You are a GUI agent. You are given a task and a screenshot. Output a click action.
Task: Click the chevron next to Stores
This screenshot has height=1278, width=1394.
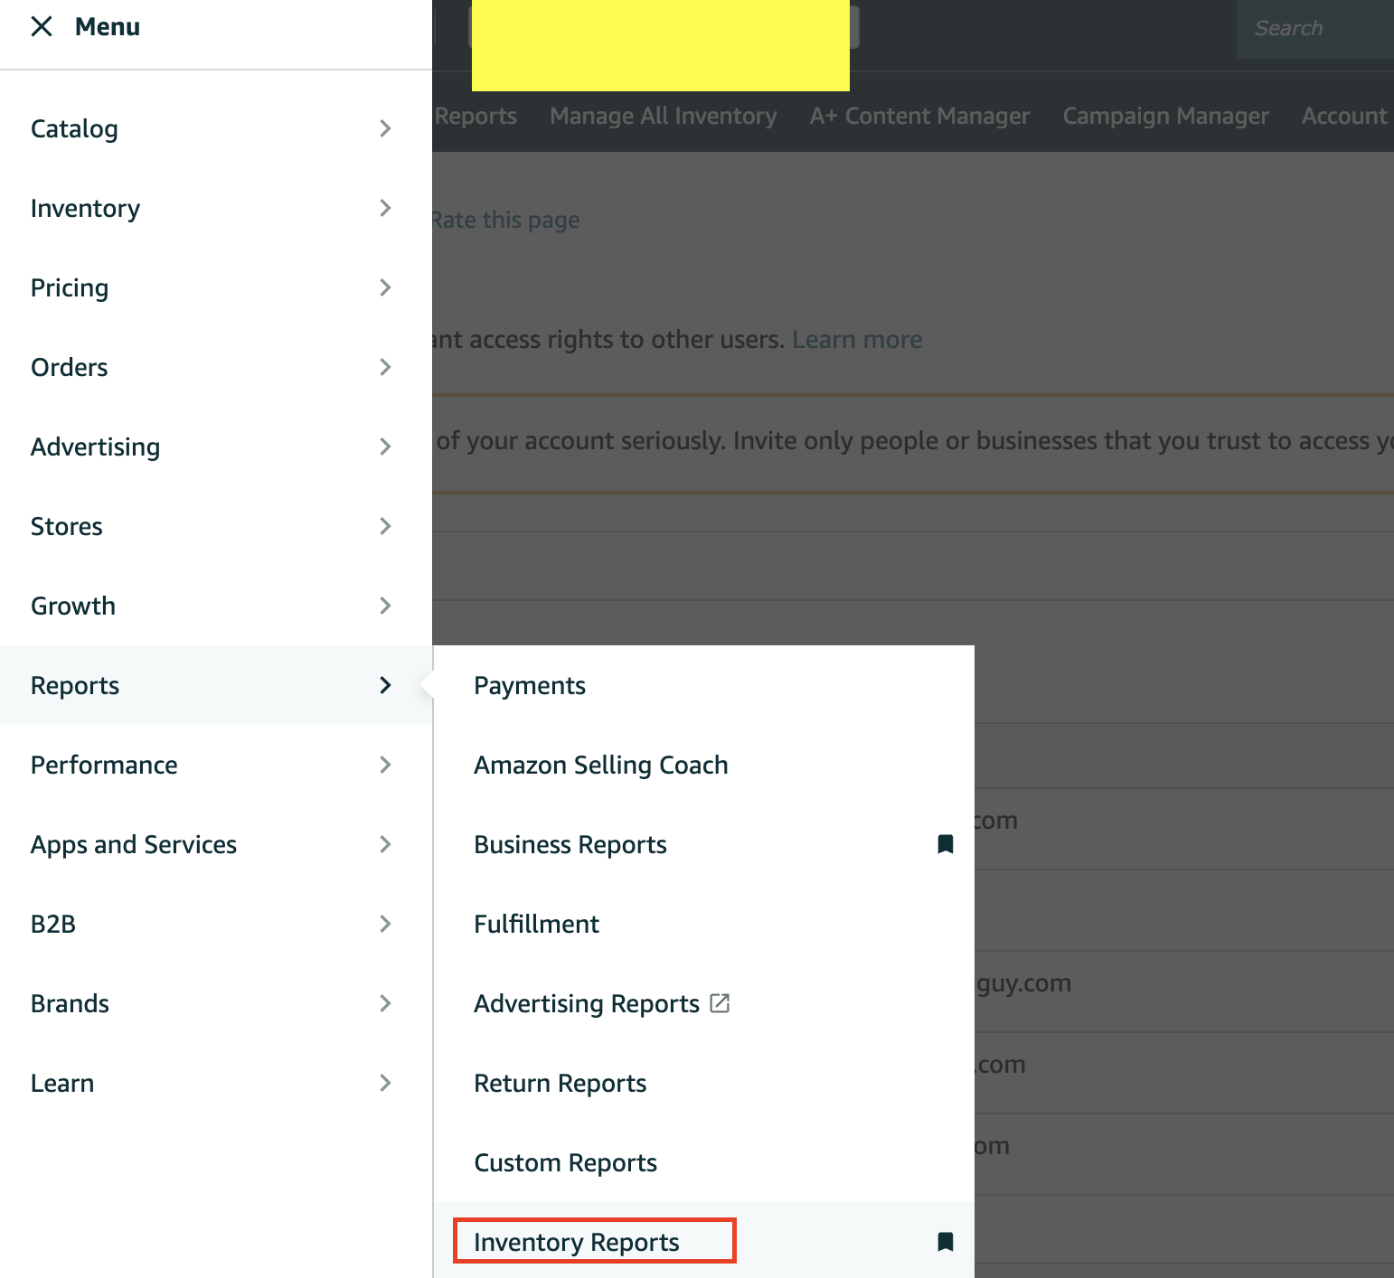coord(386,526)
